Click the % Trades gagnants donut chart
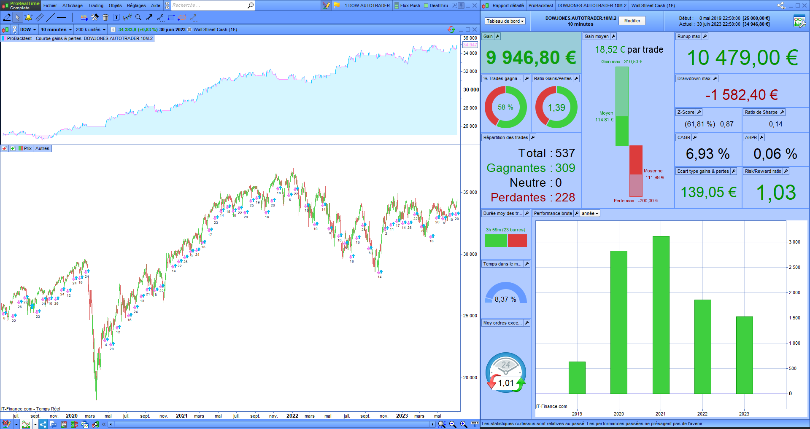The height and width of the screenshot is (429, 810). pos(505,107)
